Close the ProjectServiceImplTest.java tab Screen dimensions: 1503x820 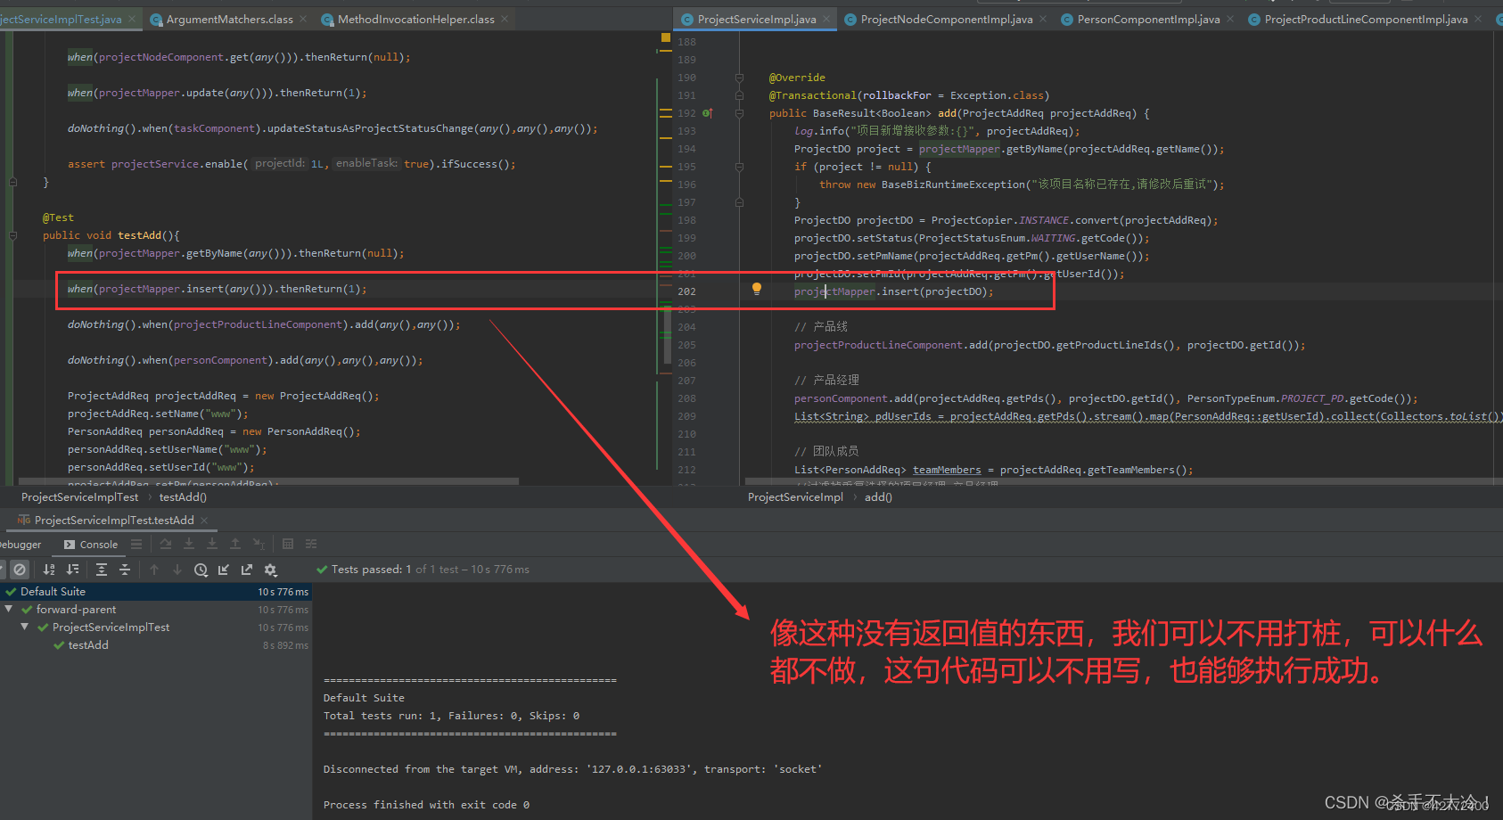133,19
